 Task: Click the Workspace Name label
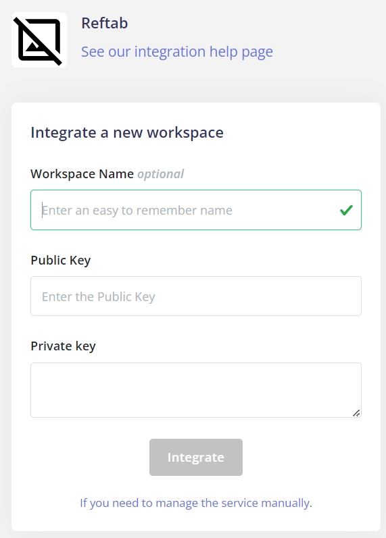(82, 174)
